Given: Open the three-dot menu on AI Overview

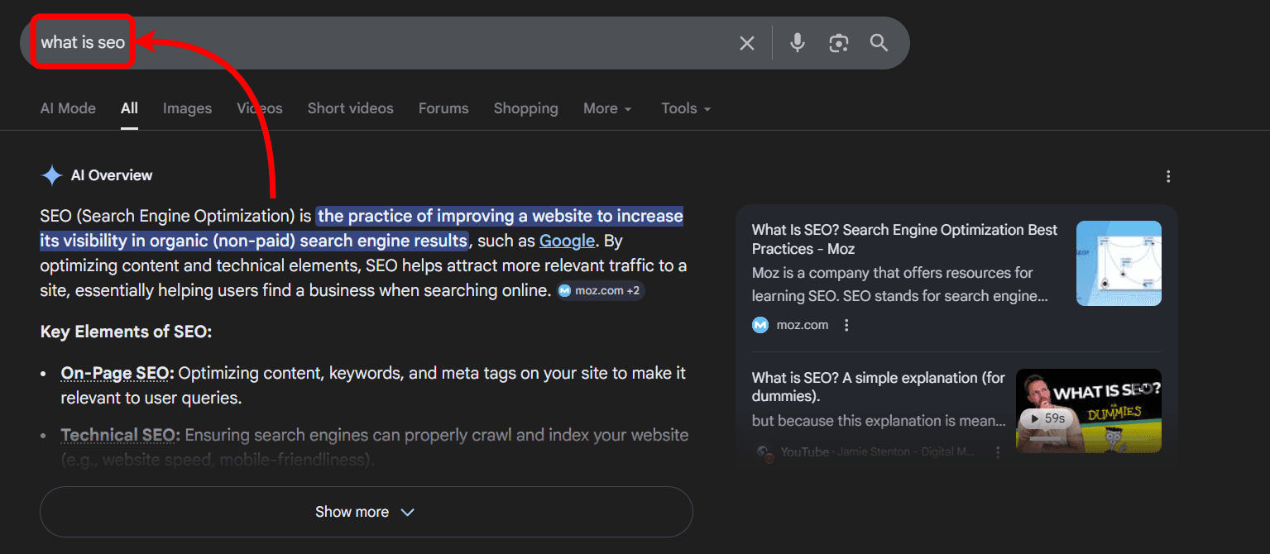Looking at the screenshot, I should point(1167,176).
